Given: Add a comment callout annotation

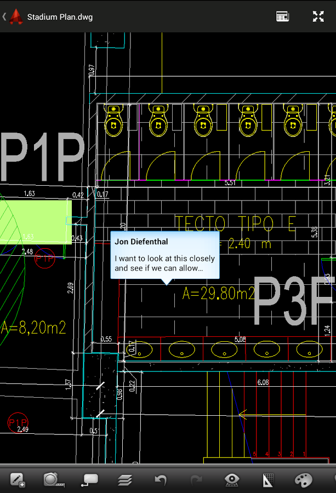Looking at the screenshot, I should click(x=89, y=480).
